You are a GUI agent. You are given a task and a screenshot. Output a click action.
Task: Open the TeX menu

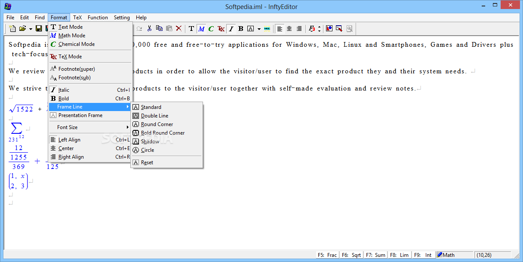pyautogui.click(x=77, y=18)
